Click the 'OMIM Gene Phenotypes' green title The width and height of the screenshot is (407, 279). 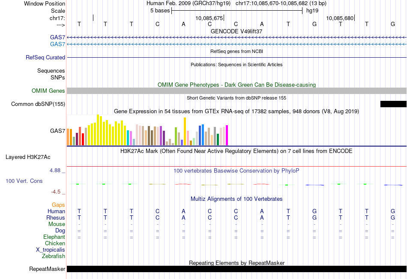[x=236, y=85]
